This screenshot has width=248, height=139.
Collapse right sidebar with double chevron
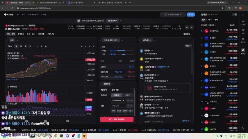243,15
